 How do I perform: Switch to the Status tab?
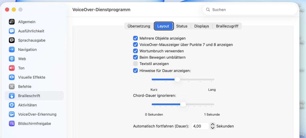click(182, 26)
